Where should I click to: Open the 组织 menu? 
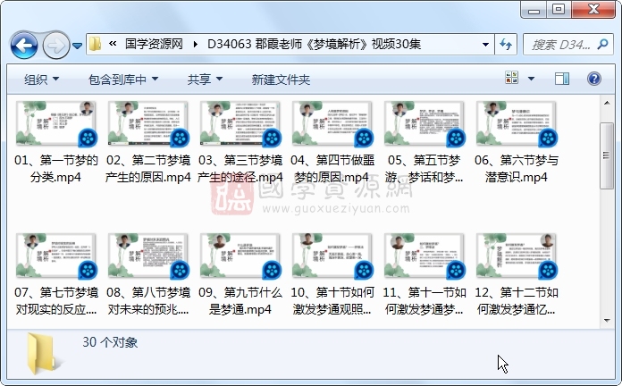(42, 80)
